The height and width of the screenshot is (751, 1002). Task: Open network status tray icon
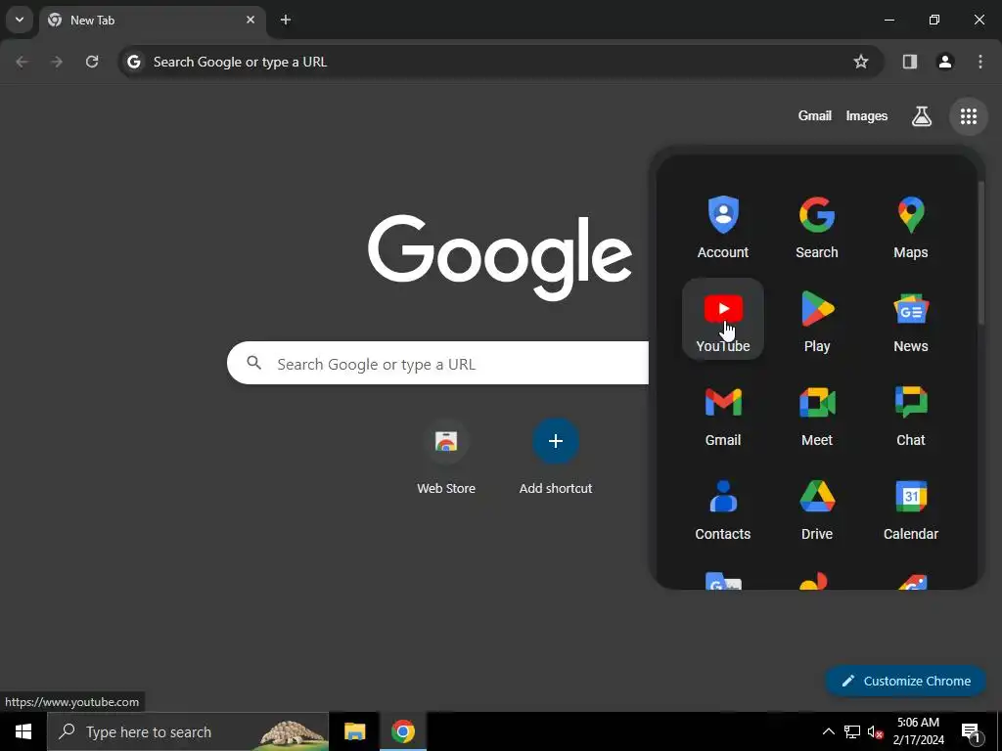852,731
